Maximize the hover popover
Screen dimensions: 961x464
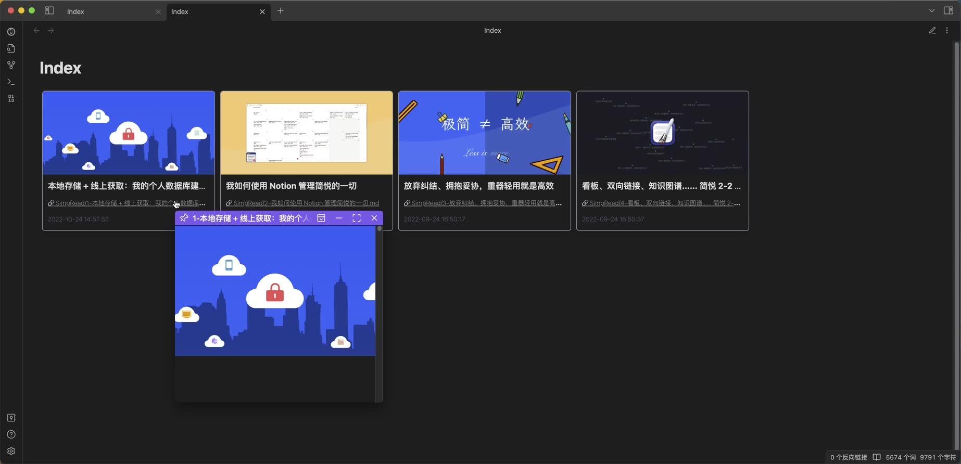click(357, 218)
